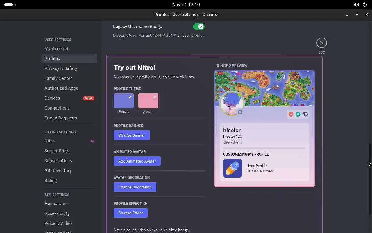Select the Profiles settings item
The image size is (372, 233).
(69, 59)
